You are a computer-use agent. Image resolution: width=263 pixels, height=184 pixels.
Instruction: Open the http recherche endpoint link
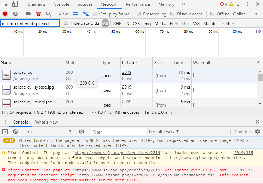click(204, 158)
